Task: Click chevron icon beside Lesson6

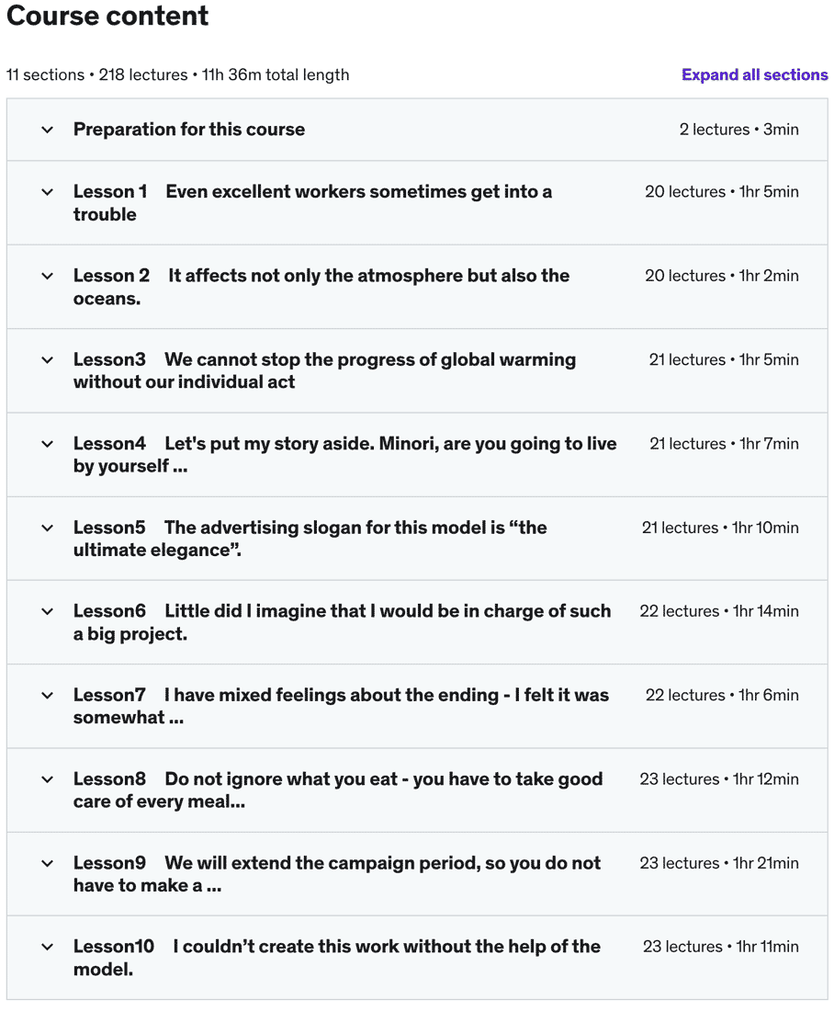Action: (x=48, y=611)
